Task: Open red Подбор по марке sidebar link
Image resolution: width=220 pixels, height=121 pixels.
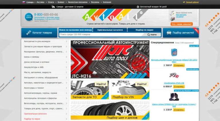Action: click(x=32, y=119)
